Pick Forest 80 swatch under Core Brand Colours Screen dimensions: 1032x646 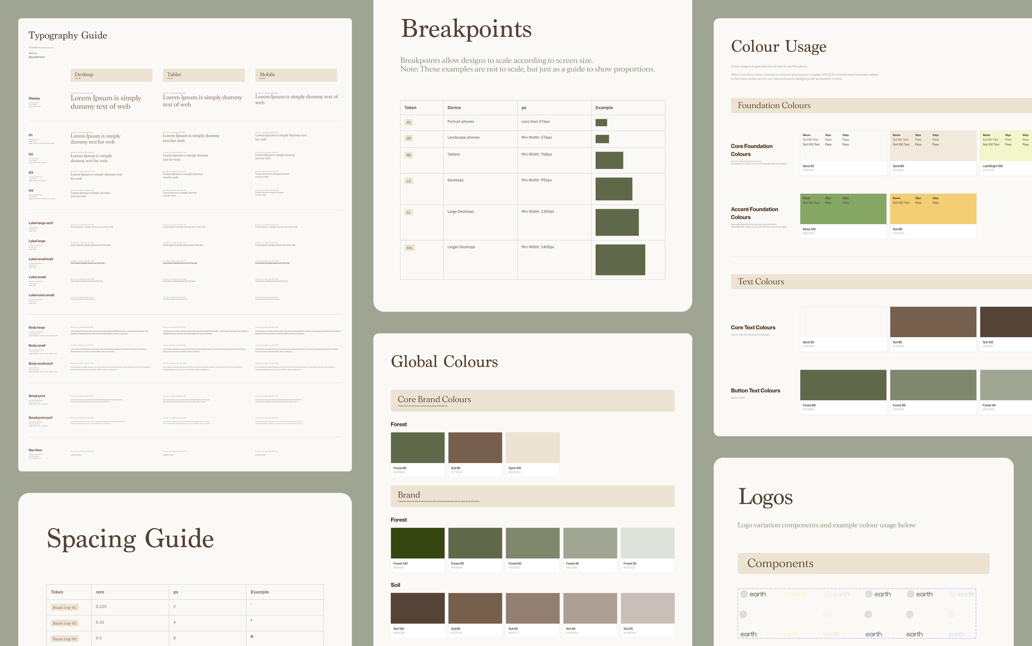(x=417, y=454)
